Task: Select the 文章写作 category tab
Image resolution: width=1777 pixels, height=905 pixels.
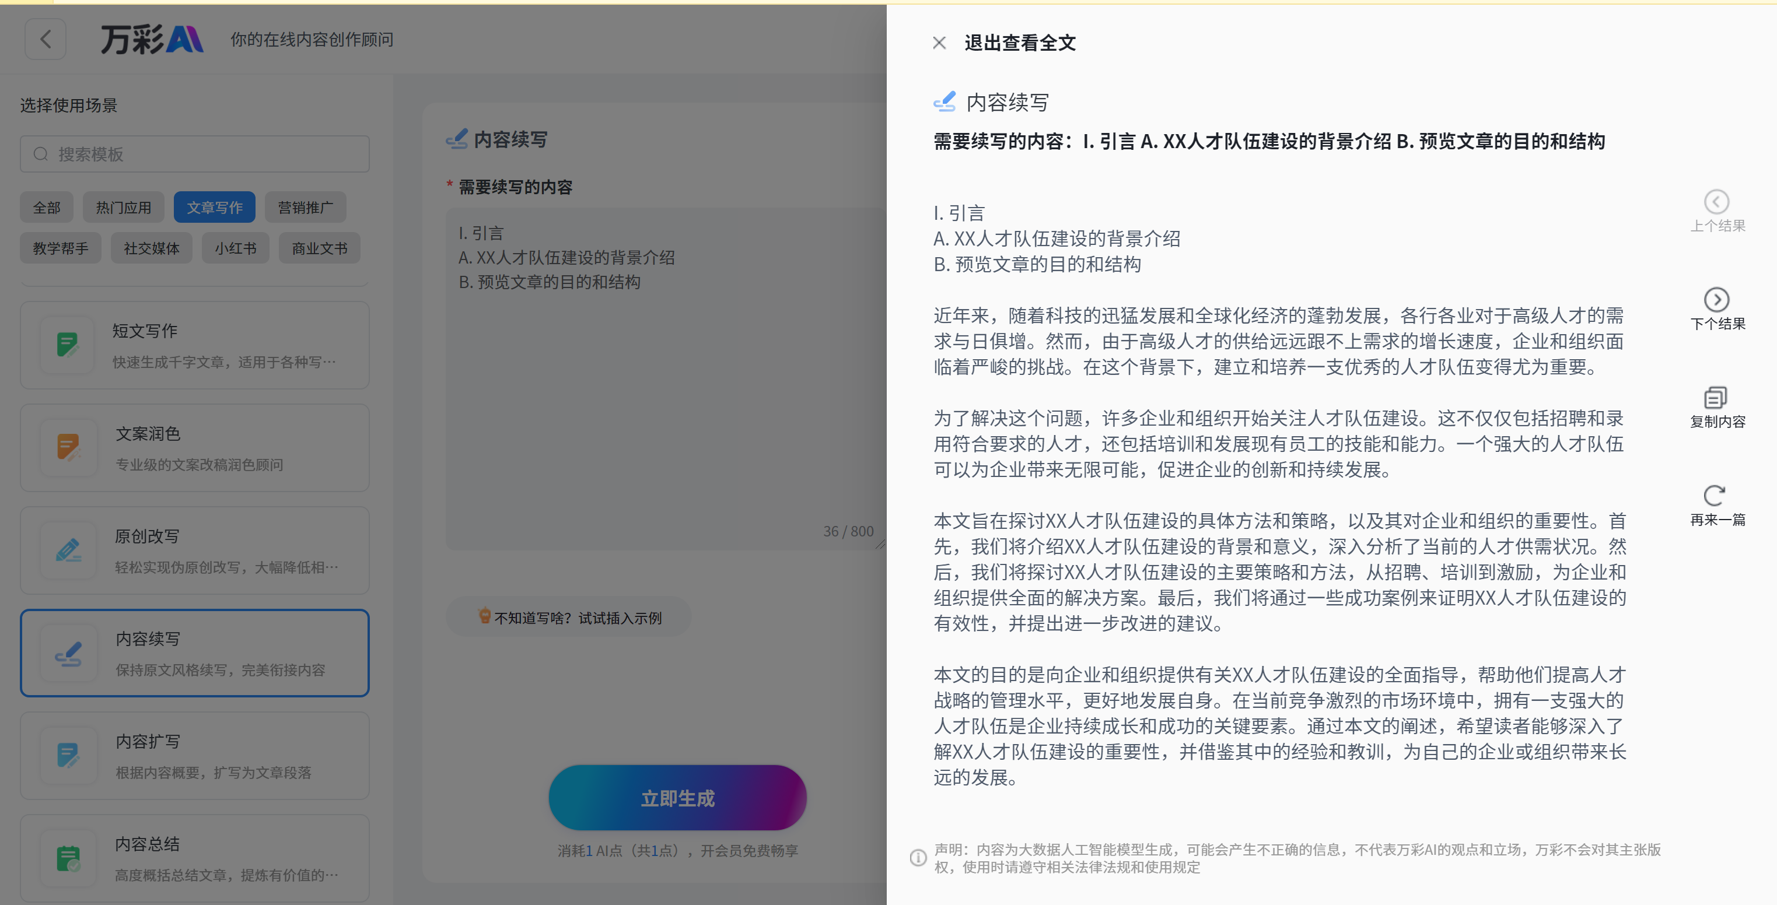Action: [215, 208]
